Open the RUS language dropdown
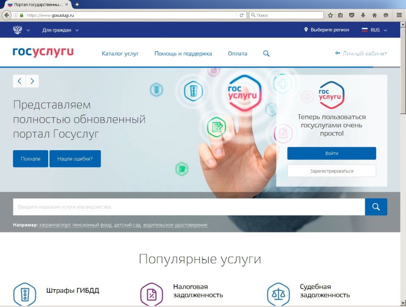Viewport: 406px width, 307px height. [375, 30]
